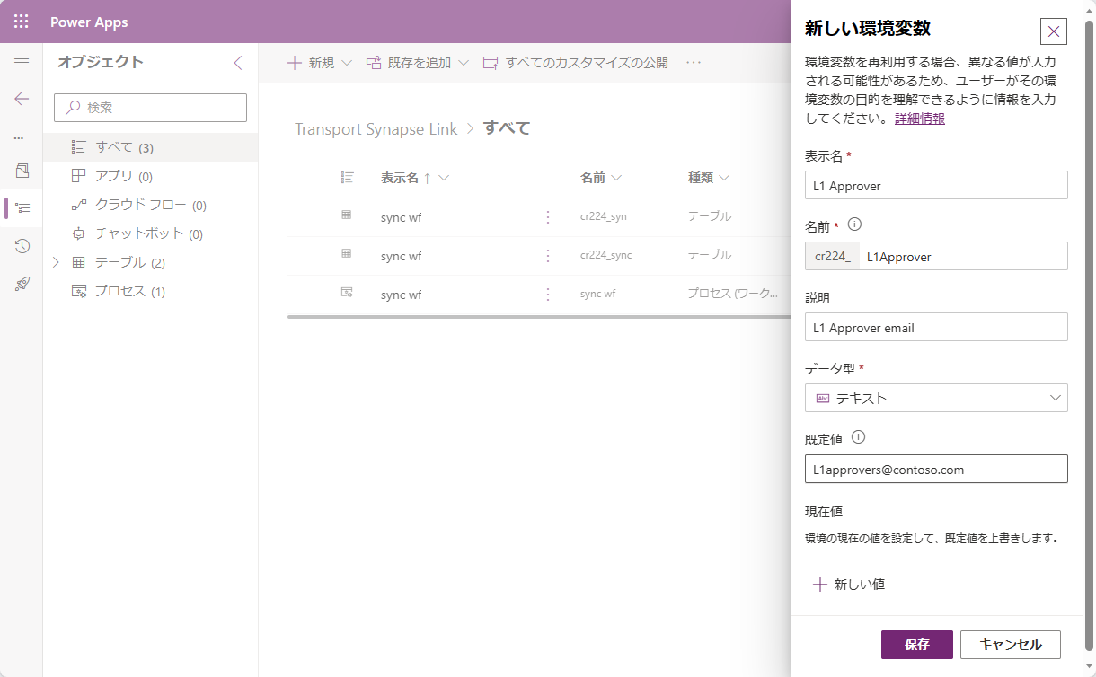Collapse the left navigation with the hamburger icon
The height and width of the screenshot is (677, 1096).
click(x=21, y=62)
